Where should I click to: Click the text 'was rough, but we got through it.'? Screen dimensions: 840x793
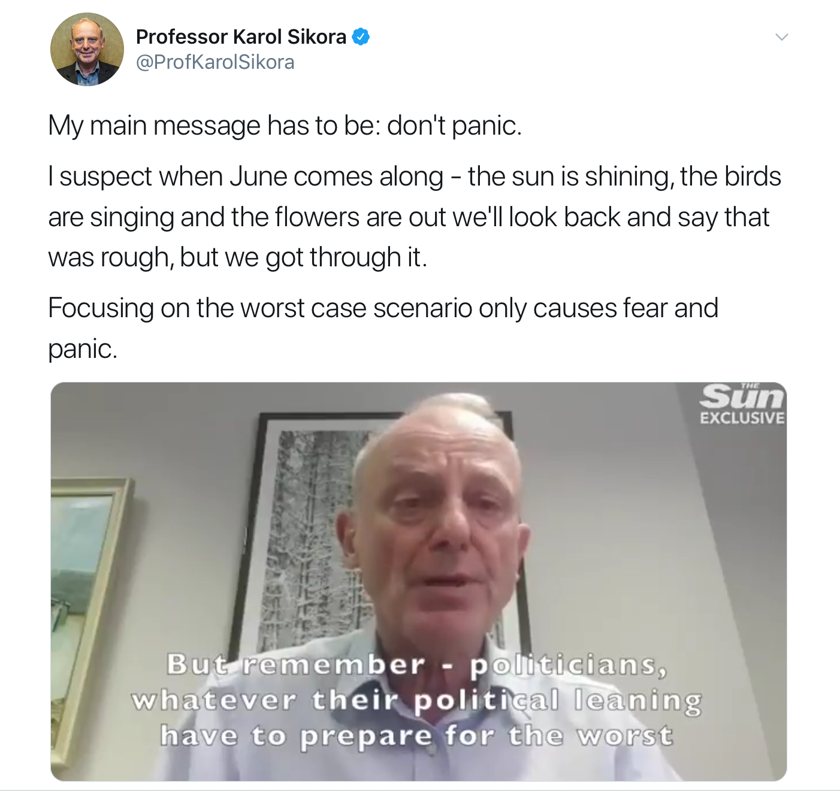click(238, 257)
